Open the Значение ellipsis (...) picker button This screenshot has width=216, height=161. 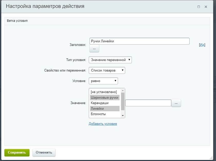[176, 103]
